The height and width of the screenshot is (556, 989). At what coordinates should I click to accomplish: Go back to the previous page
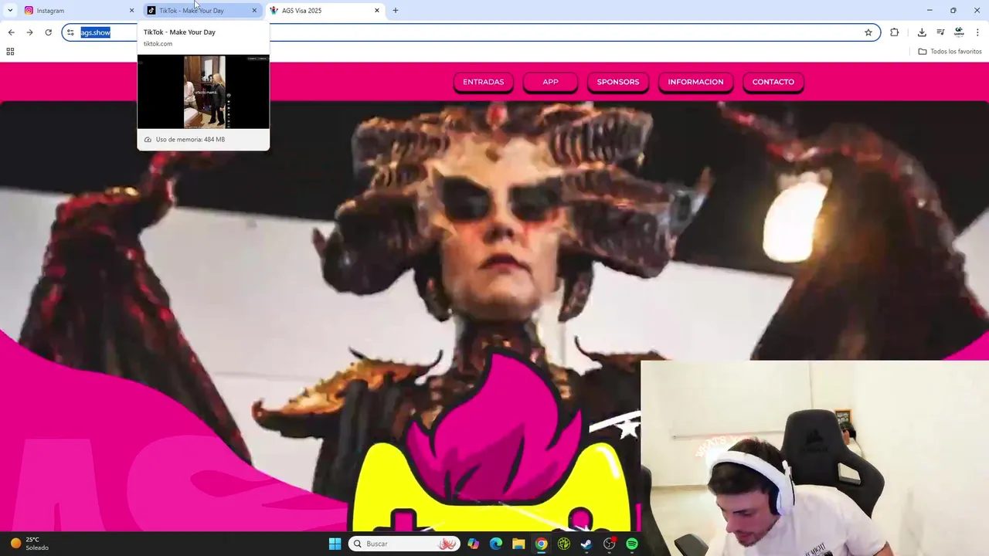(11, 32)
